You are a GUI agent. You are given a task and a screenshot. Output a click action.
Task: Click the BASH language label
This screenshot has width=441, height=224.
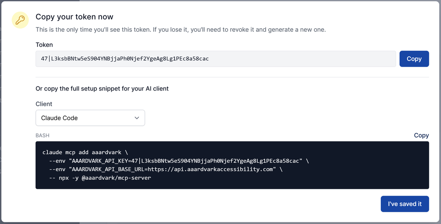[x=43, y=136]
